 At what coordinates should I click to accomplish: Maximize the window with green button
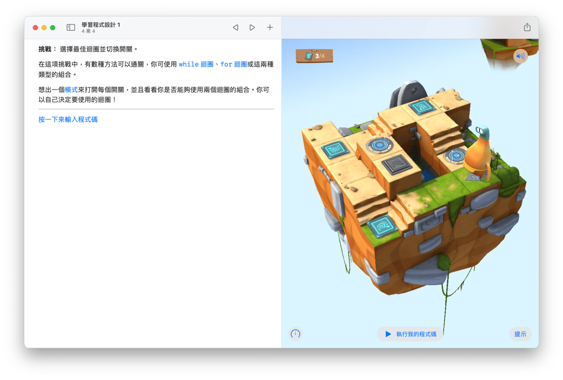pyautogui.click(x=53, y=28)
